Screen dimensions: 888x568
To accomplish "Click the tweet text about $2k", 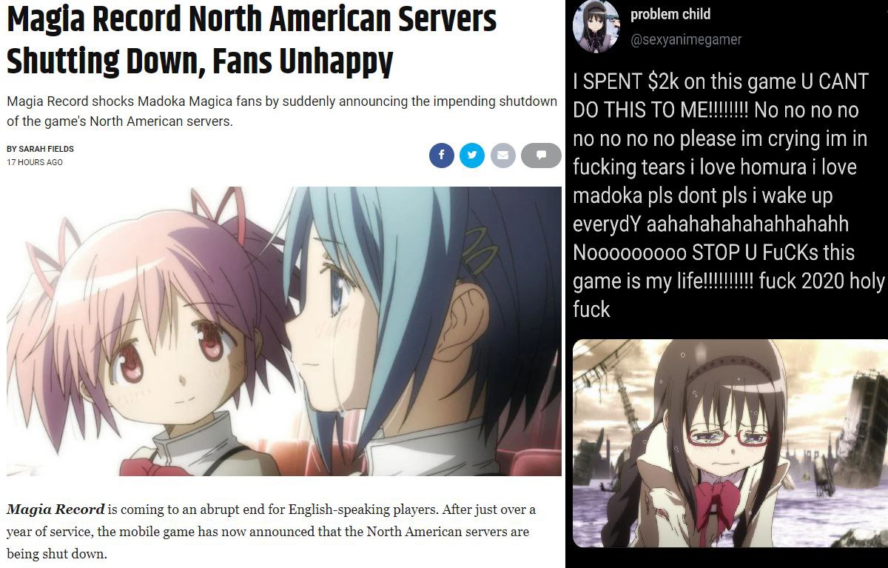I will (x=729, y=196).
